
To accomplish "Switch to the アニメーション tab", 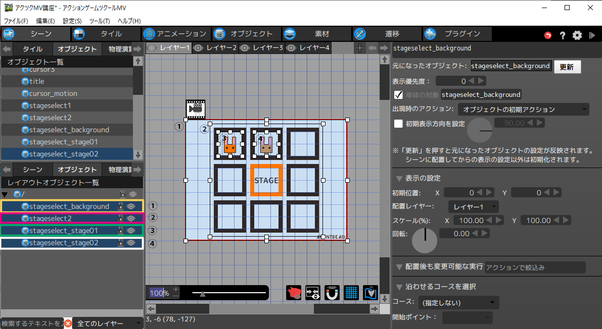I will [175, 34].
